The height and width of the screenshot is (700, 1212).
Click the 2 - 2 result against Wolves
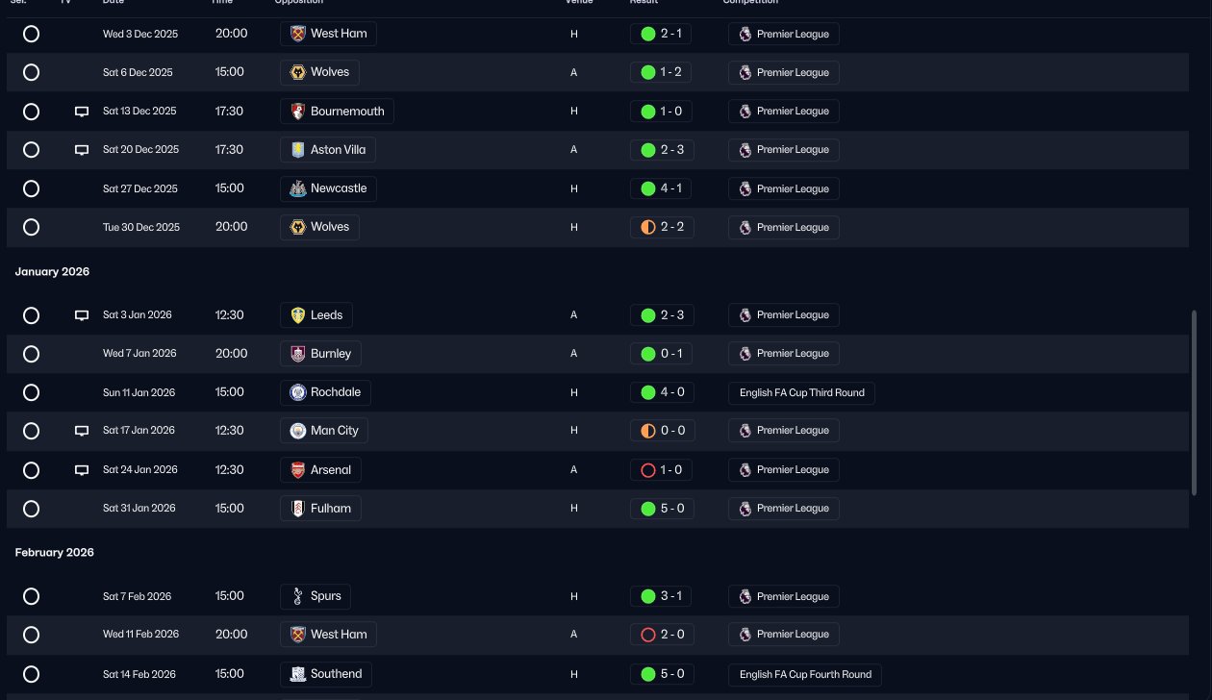pos(662,228)
